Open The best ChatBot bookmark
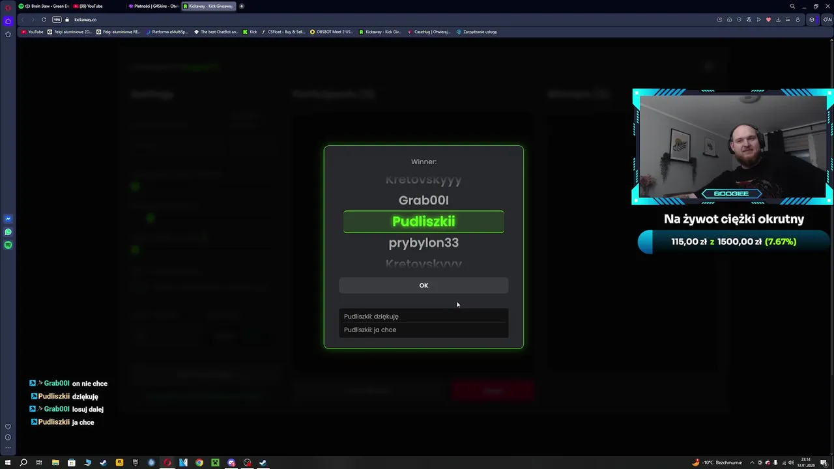The width and height of the screenshot is (834, 469). pyautogui.click(x=216, y=32)
